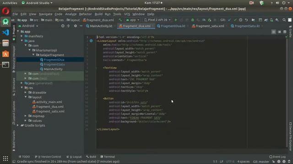
Task: Click the Git update project arrow
Action: point(229,20)
